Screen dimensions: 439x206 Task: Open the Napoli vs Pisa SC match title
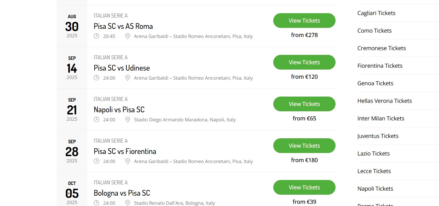coord(119,110)
